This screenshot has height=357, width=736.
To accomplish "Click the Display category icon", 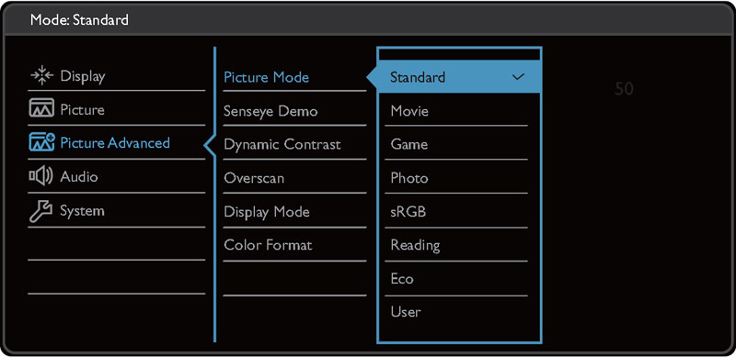I will click(x=41, y=76).
